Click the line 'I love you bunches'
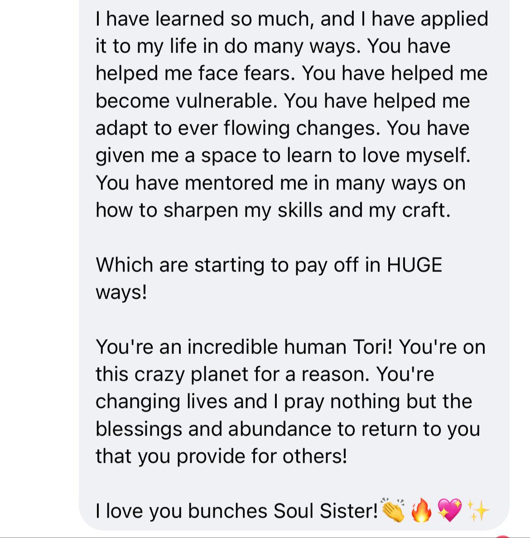This screenshot has width=530, height=538. (181, 511)
